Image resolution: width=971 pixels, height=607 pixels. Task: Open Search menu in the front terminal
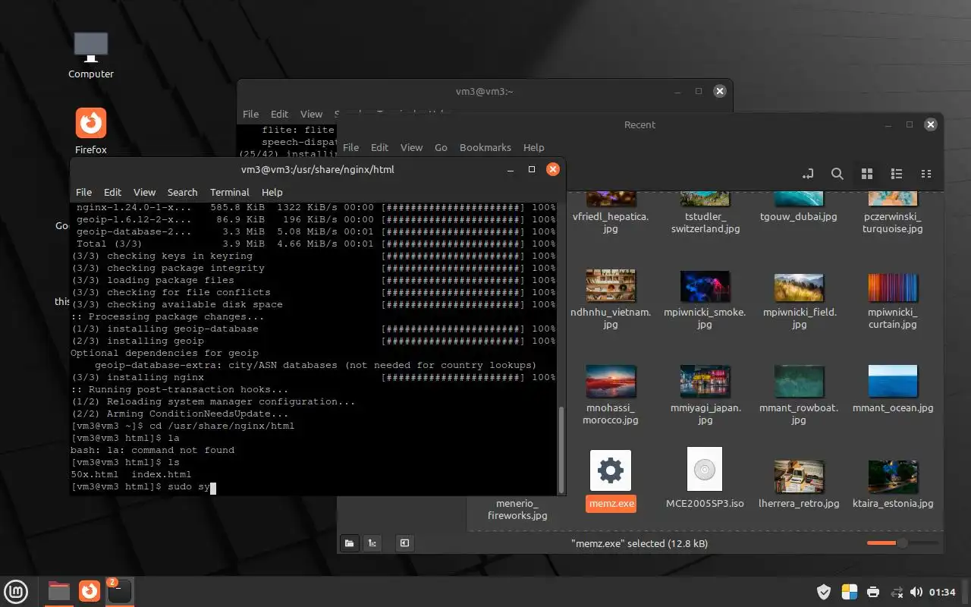(182, 192)
